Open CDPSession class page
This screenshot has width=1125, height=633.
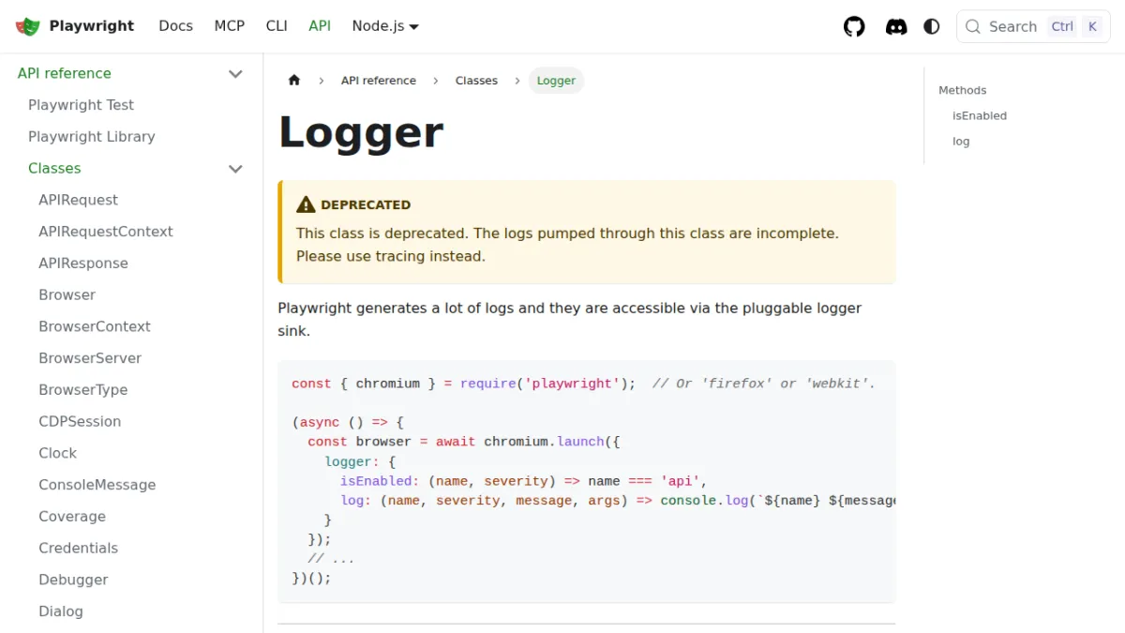[80, 422]
